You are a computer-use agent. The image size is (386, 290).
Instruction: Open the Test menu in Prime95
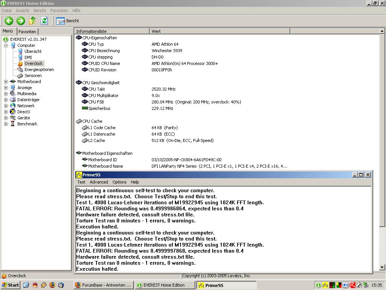[x=81, y=182]
